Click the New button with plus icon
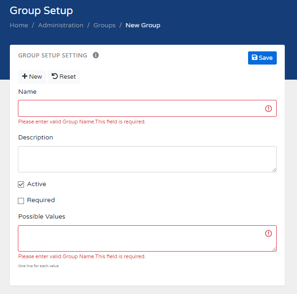This screenshot has height=294, width=297. [x=32, y=76]
